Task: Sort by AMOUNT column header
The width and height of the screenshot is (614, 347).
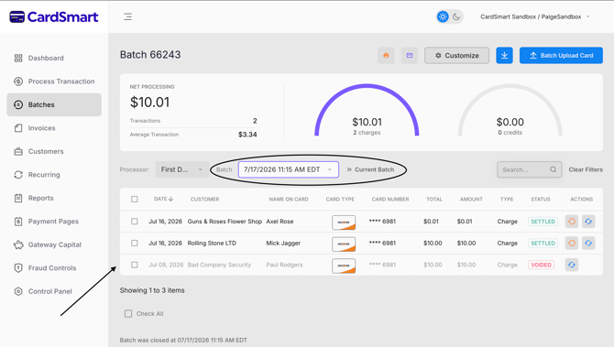Action: (471, 199)
